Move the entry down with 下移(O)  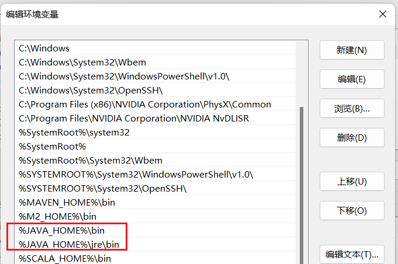[352, 210]
